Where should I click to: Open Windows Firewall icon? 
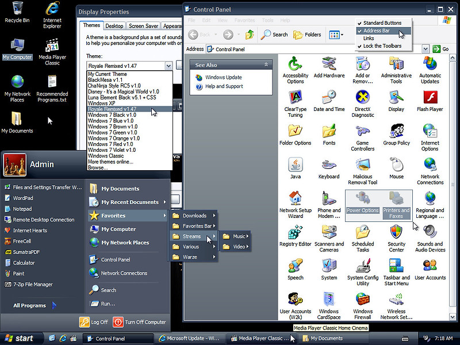click(363, 306)
